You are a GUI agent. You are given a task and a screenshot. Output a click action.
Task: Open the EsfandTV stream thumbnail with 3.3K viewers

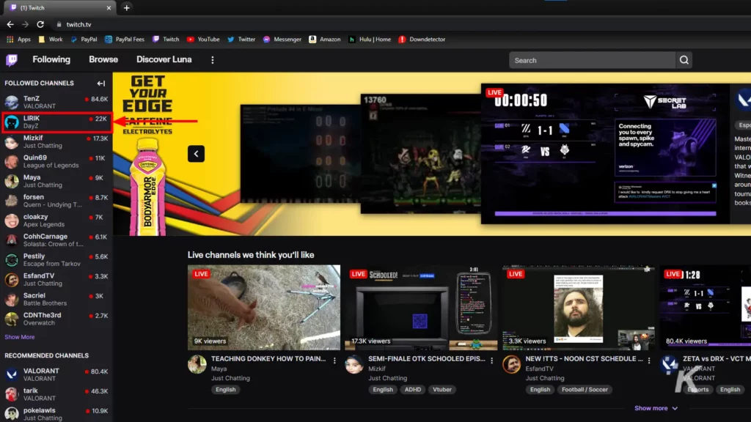pyautogui.click(x=578, y=308)
